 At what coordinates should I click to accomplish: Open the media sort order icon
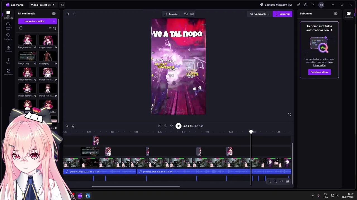click(x=55, y=28)
